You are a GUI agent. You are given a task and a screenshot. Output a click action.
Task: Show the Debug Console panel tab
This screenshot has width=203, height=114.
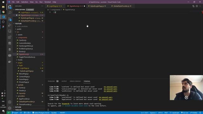[75, 81]
